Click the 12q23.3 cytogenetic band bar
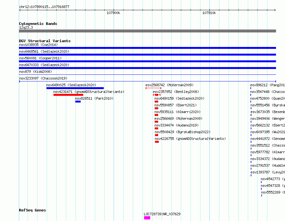The image size is (285, 221). point(147,31)
